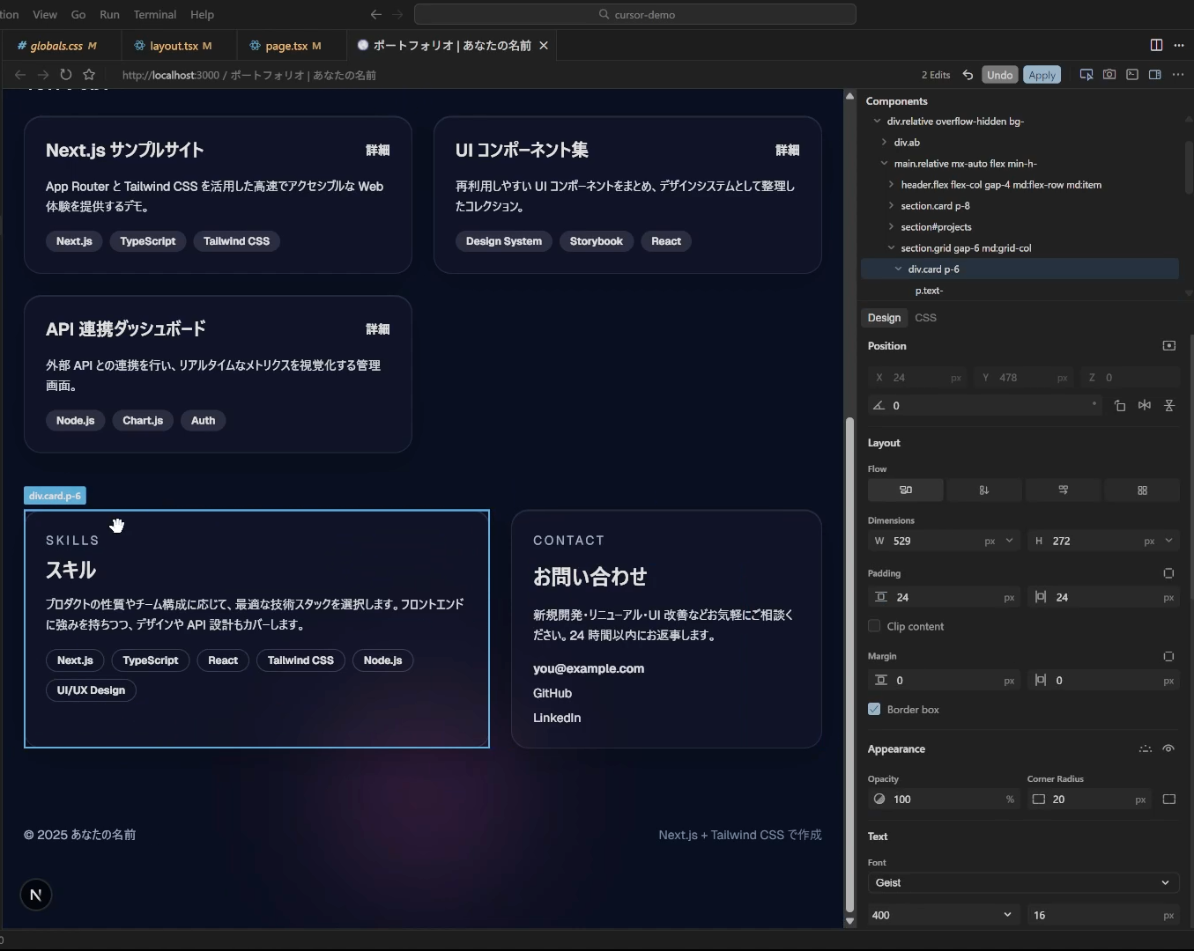Uncheck the Border box checkbox
The height and width of the screenshot is (951, 1194).
coord(874,710)
